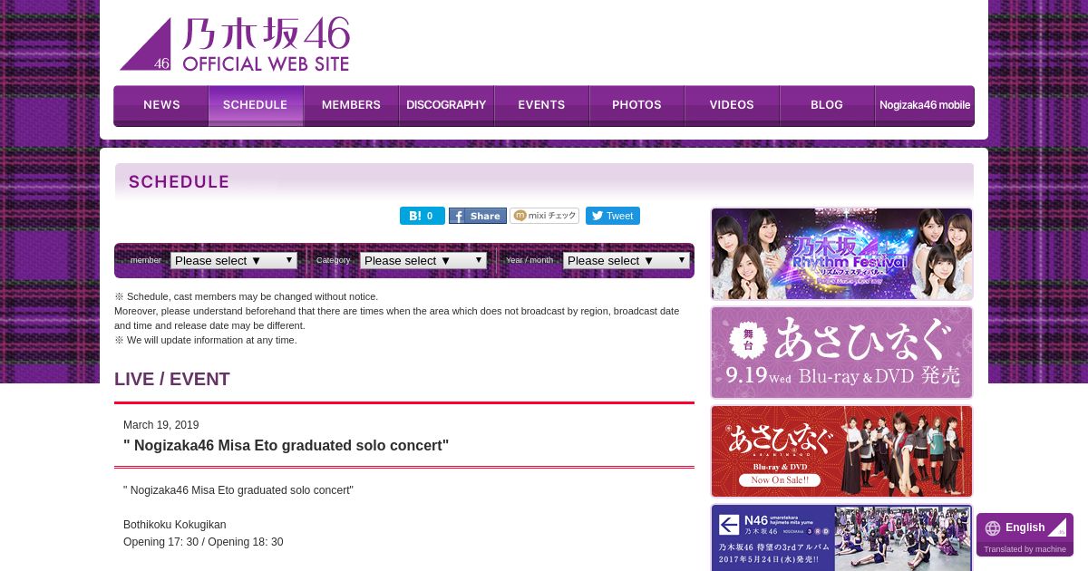Screen dimensions: 1088x571
Task: Open the MEMBERS menu tab
Action: coord(351,105)
